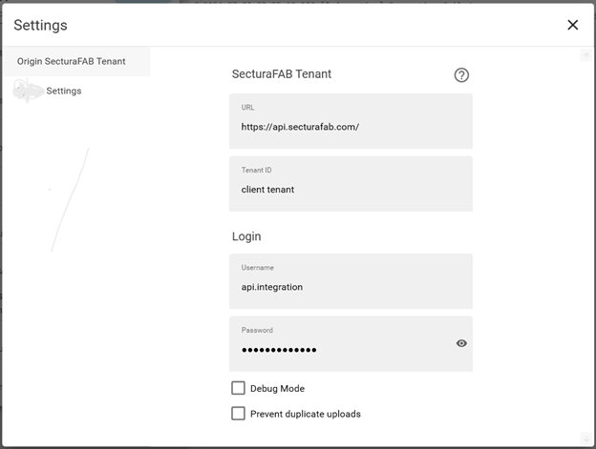Click the scroll up arrow

coord(585,56)
